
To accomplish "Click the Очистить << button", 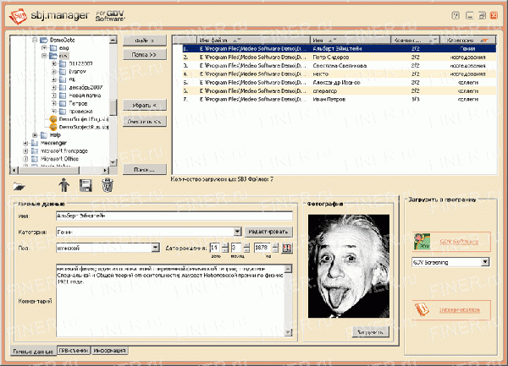I will (x=145, y=122).
